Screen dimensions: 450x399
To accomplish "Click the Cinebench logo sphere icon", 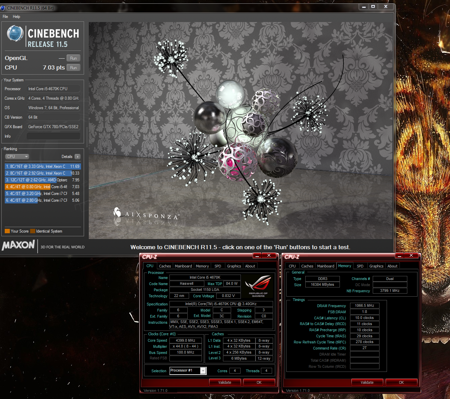I will [15, 33].
